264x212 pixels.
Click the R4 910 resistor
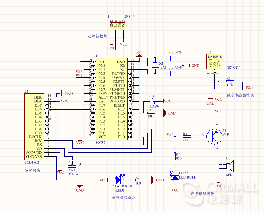pos(175,156)
